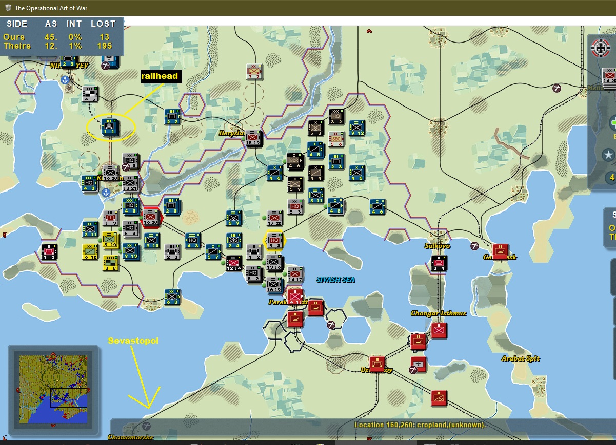Select the gray XX 18-21 infantry division
Image resolution: width=616 pixels, height=445 pixels.
point(131,184)
